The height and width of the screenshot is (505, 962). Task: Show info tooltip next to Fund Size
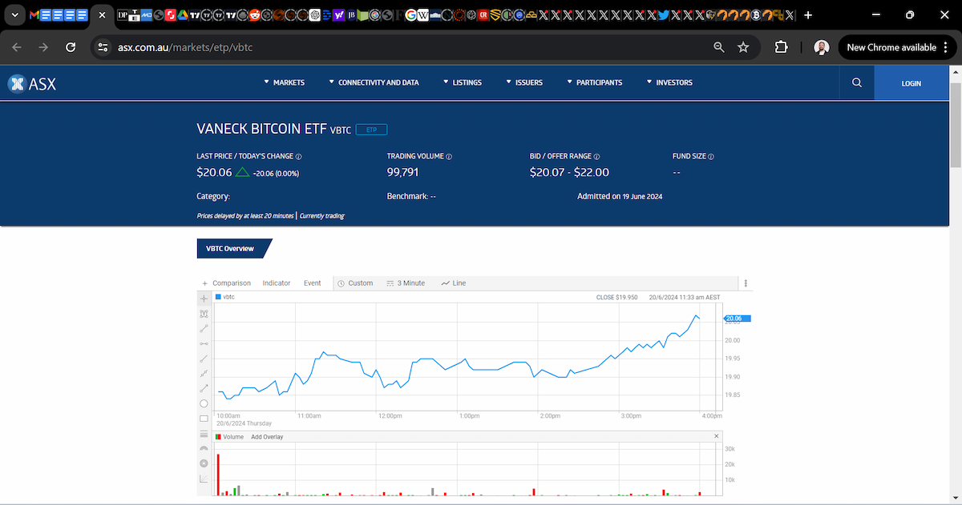click(x=711, y=157)
